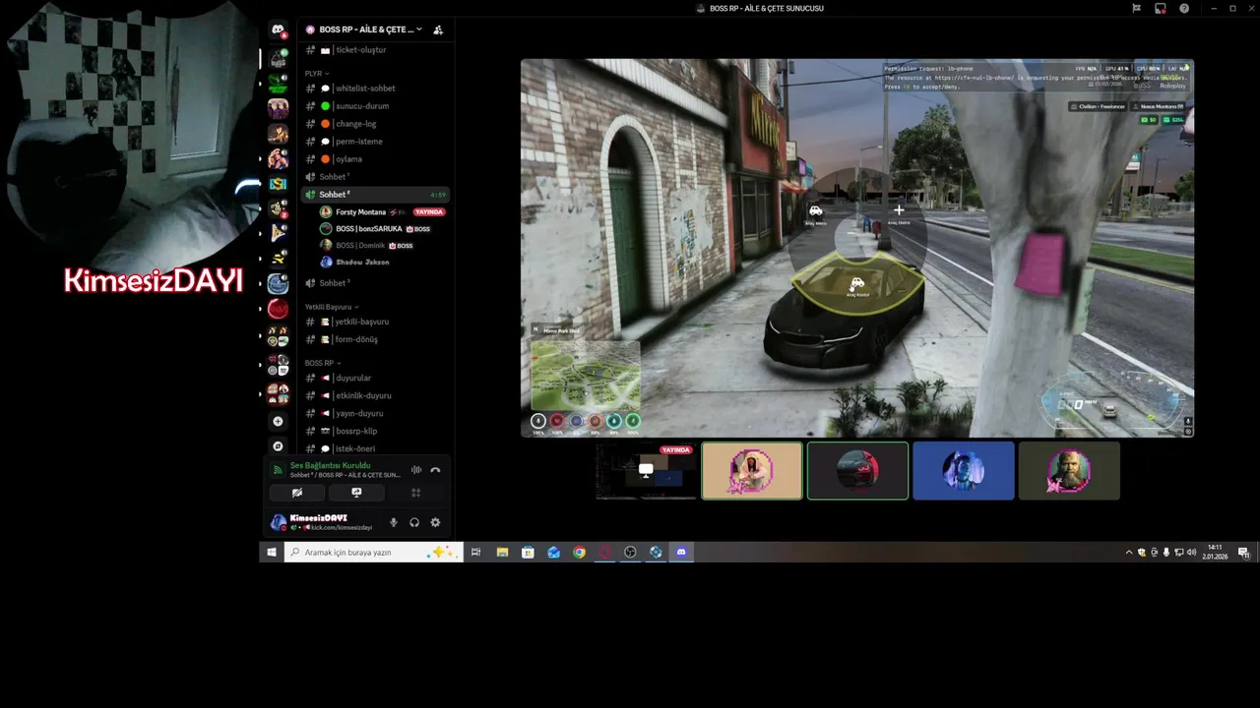Image resolution: width=1260 pixels, height=708 pixels.
Task: Click the main GTA stream video area
Action: pyautogui.click(x=857, y=248)
